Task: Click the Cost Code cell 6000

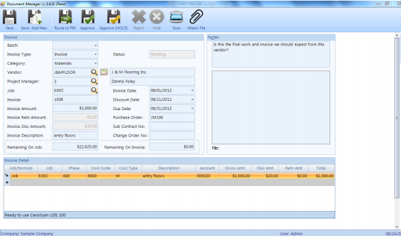Action: tap(101, 176)
